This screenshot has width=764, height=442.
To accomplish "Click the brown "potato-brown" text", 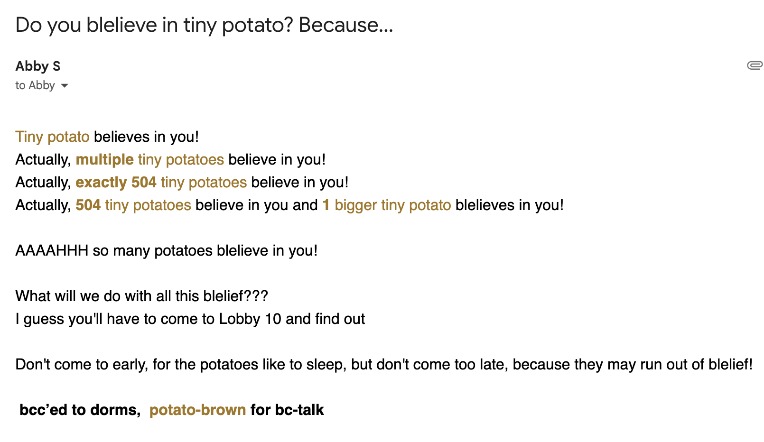I will click(197, 410).
